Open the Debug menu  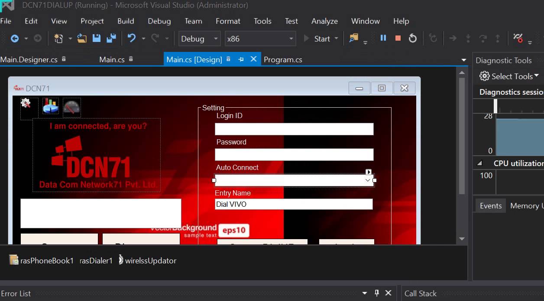[x=159, y=21]
